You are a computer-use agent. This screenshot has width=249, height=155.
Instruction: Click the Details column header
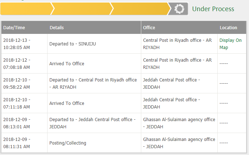point(57,28)
